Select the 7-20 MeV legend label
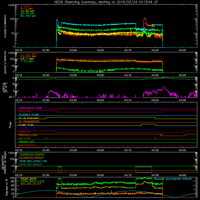 [x=27, y=61]
